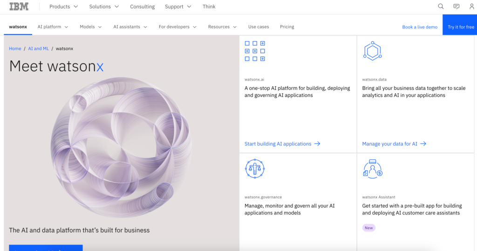Click the watsonx.ai grid icon
The image size is (477, 251).
(255, 51)
